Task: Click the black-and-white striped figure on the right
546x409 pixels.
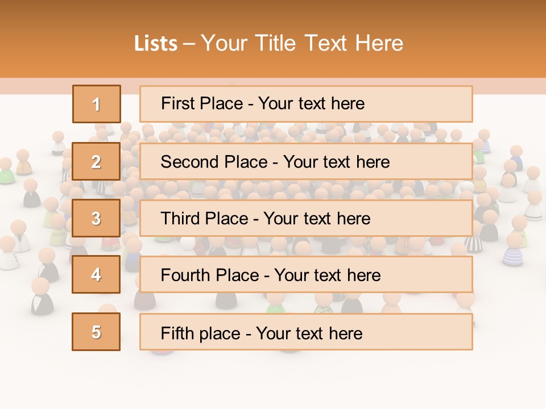Action: tap(474, 243)
